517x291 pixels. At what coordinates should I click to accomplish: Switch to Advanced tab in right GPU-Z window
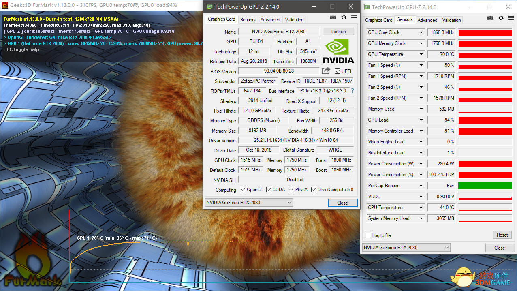point(427,20)
